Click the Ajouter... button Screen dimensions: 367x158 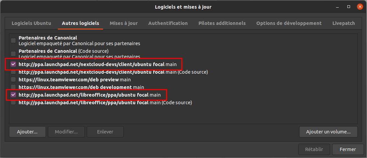point(27,132)
